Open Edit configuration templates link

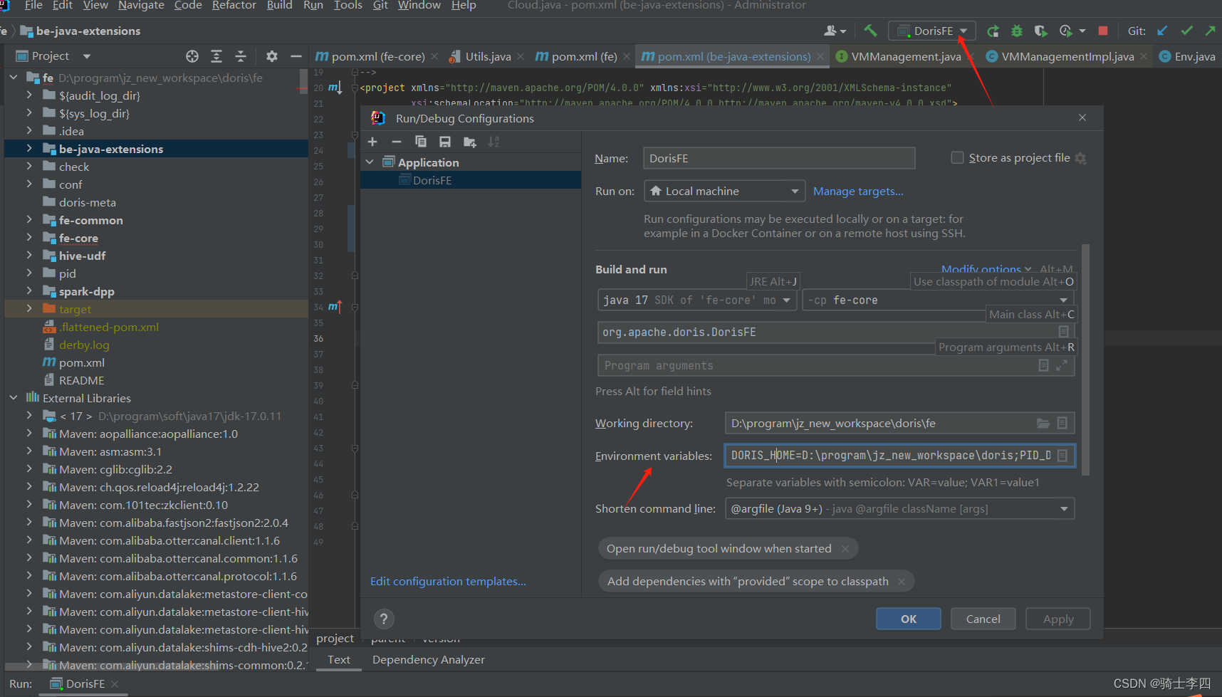[448, 581]
